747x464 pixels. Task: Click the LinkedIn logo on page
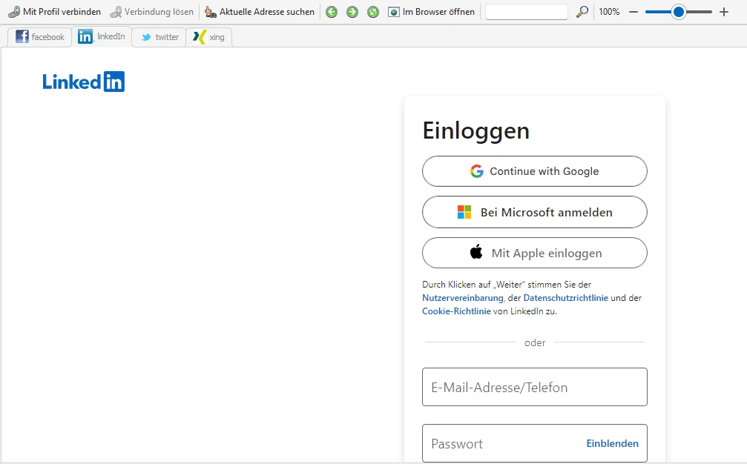[x=83, y=82]
